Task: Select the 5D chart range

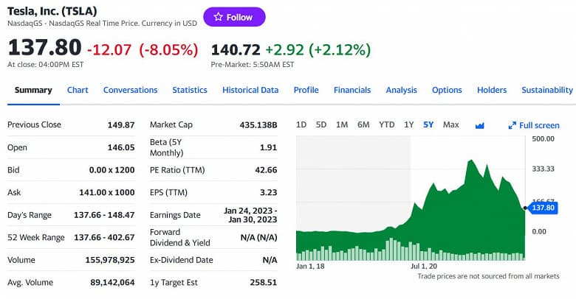Action: tap(321, 124)
